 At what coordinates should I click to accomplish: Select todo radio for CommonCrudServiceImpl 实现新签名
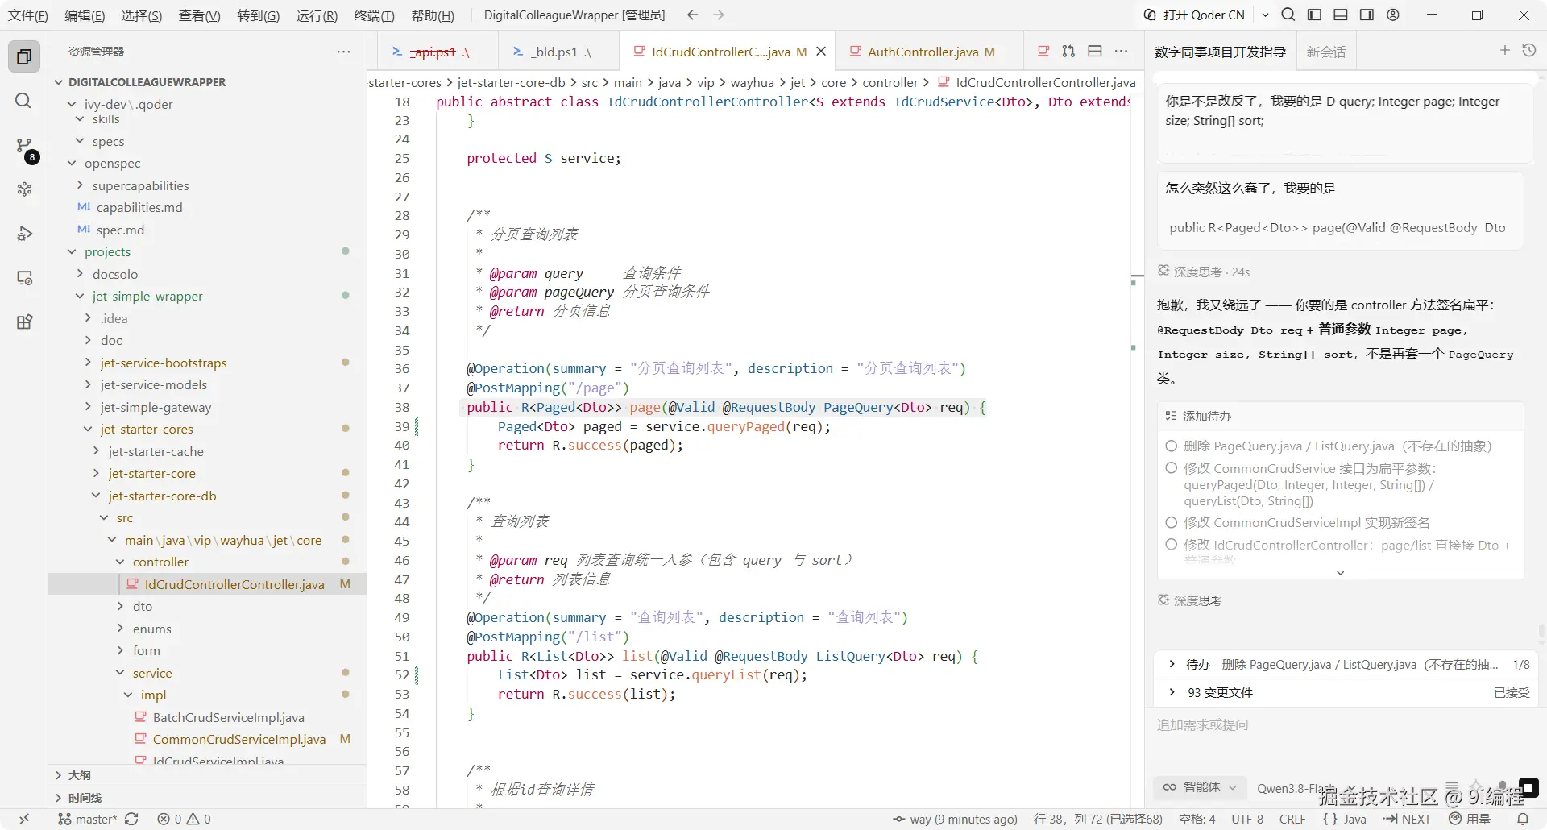pos(1172,522)
